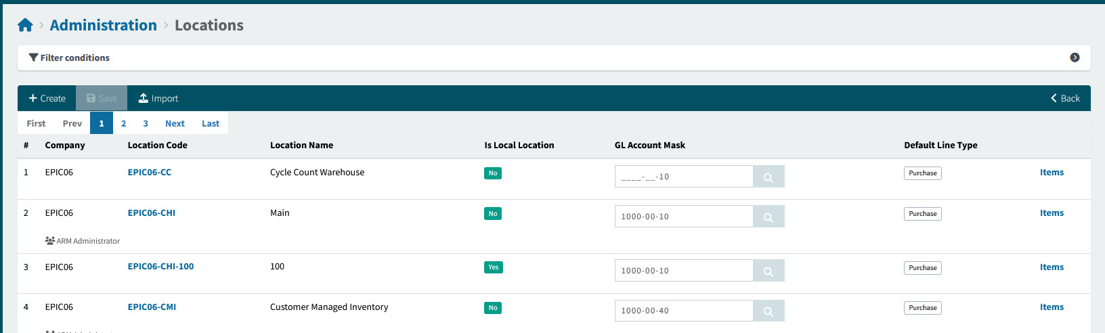The height and width of the screenshot is (333, 1105).
Task: Click the GL Account Mask header
Action: point(650,145)
